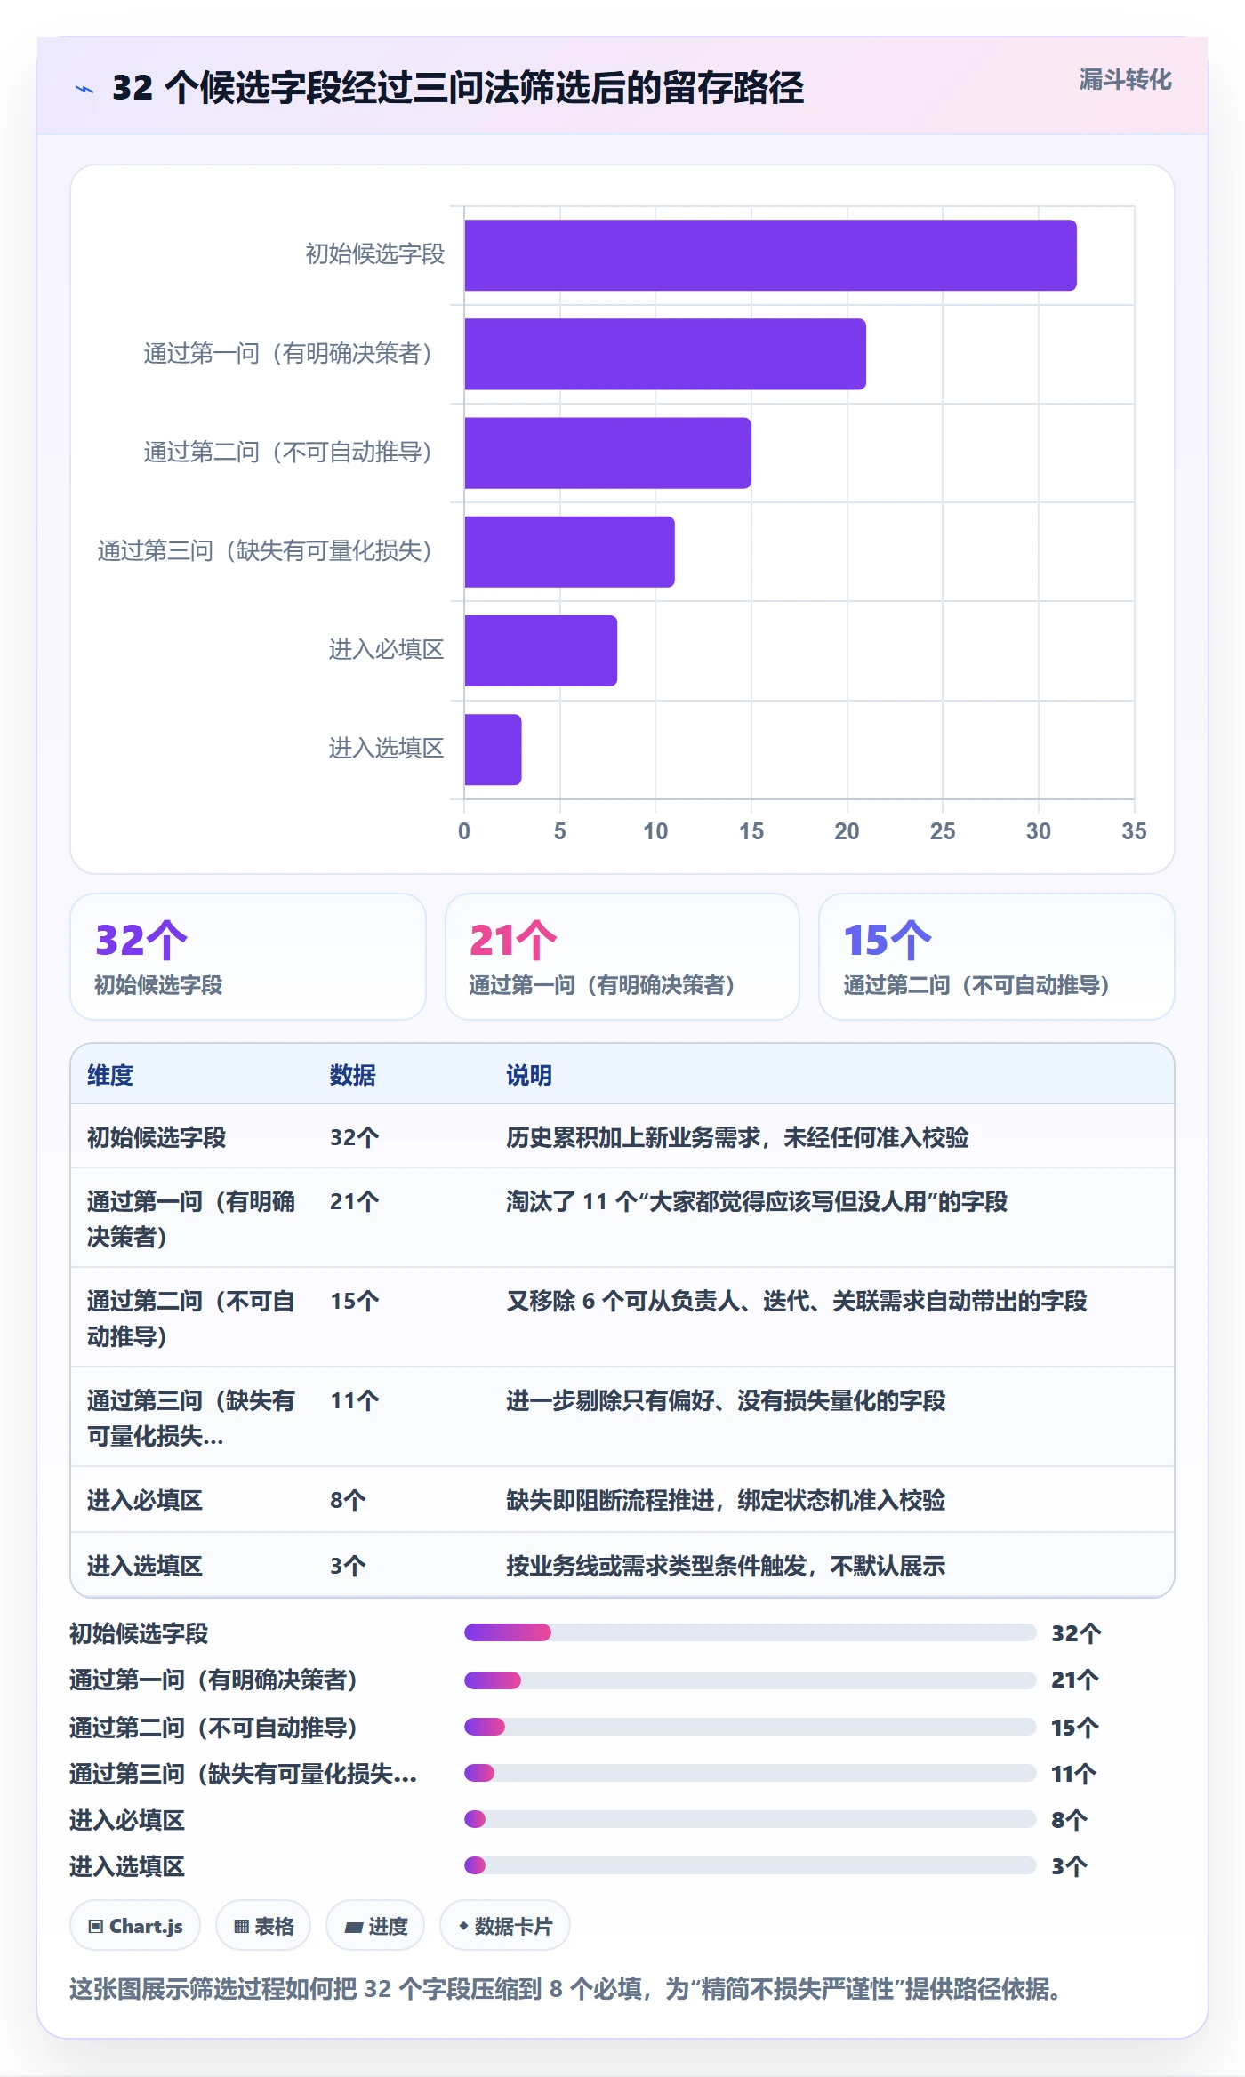Click the 通过第二问 chart bar
Viewport: 1245px width, 2077px height.
click(x=607, y=453)
